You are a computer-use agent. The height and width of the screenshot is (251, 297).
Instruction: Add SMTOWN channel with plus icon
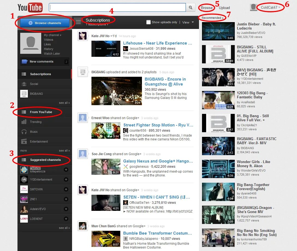(x=66, y=189)
